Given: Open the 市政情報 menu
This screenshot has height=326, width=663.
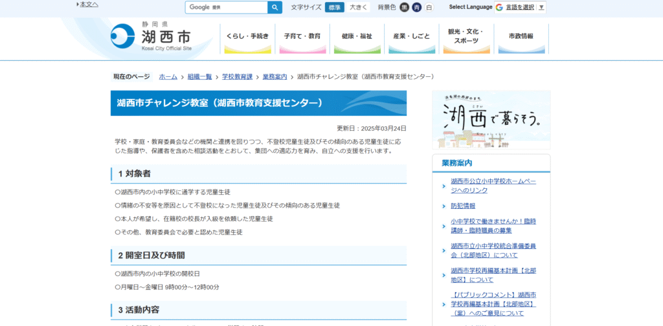Looking at the screenshot, I should (x=521, y=36).
